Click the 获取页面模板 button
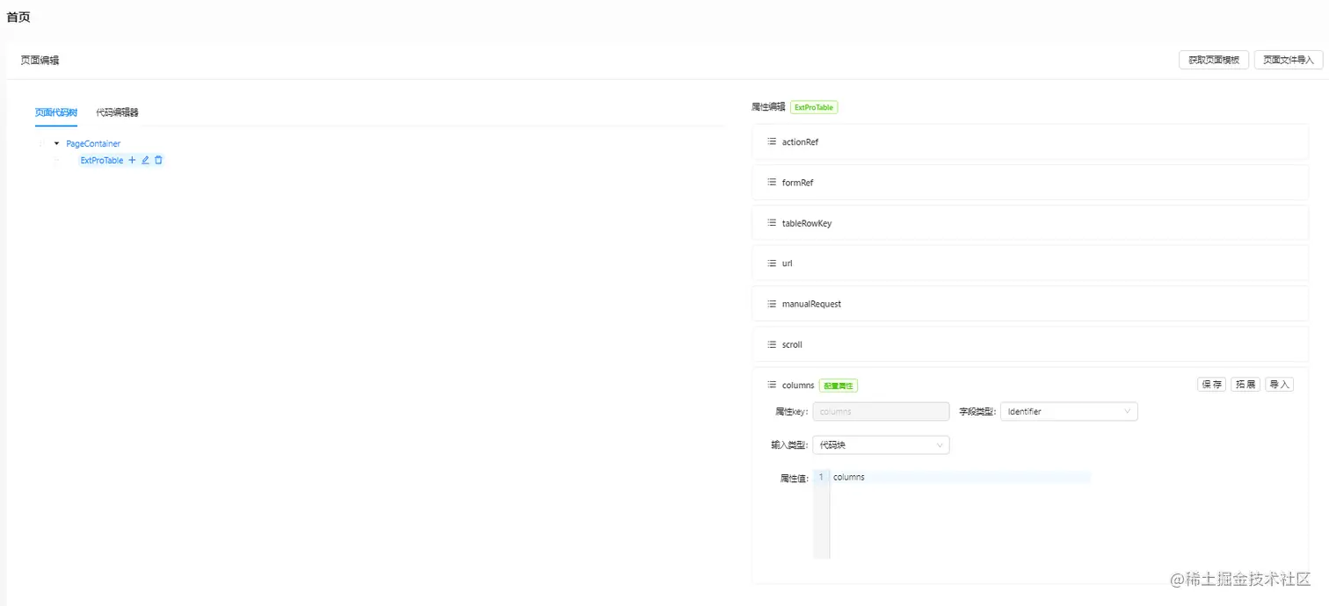This screenshot has width=1329, height=606. point(1214,60)
